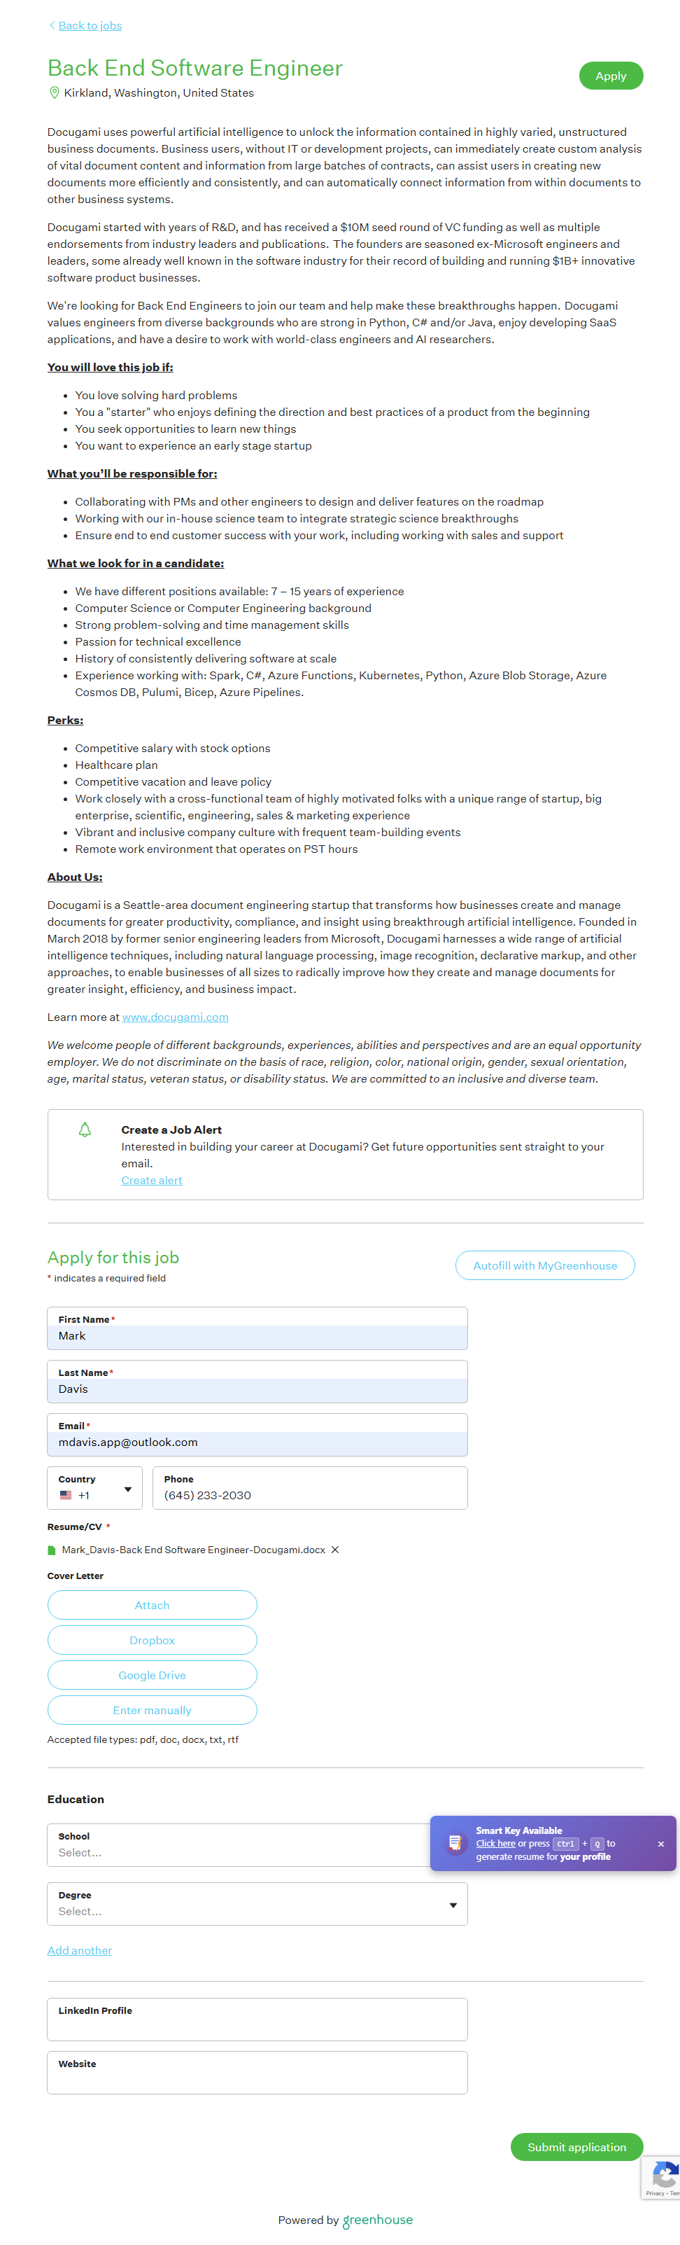Screen dimensions: 680x2245
Task: Remove the attached resume file
Action: 335,1550
